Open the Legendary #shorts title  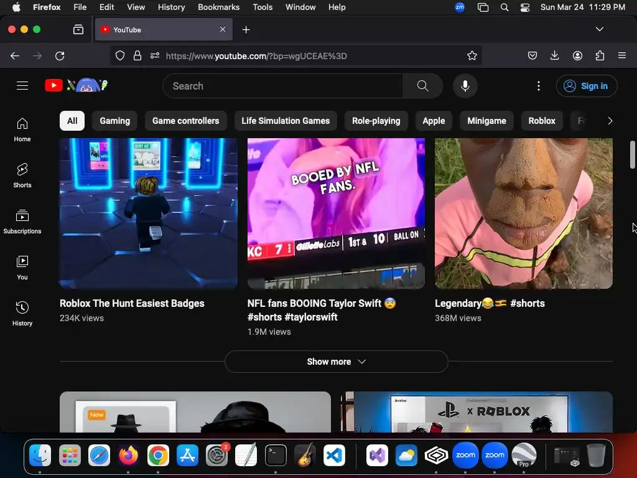click(x=490, y=303)
